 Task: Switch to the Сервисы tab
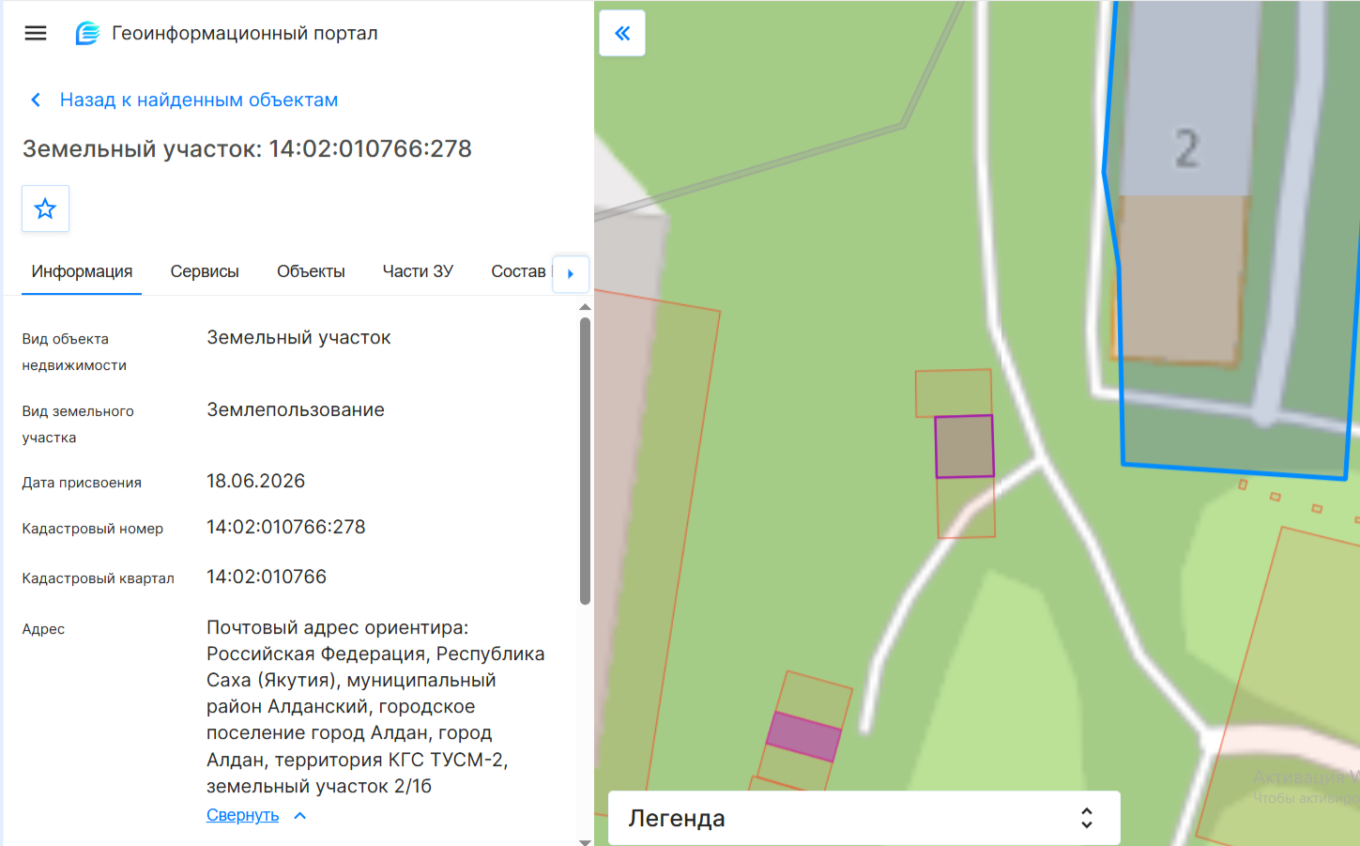(x=205, y=271)
